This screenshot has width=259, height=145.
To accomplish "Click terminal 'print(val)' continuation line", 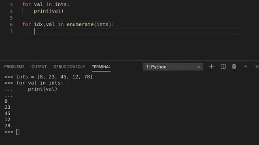I will point(42,89).
